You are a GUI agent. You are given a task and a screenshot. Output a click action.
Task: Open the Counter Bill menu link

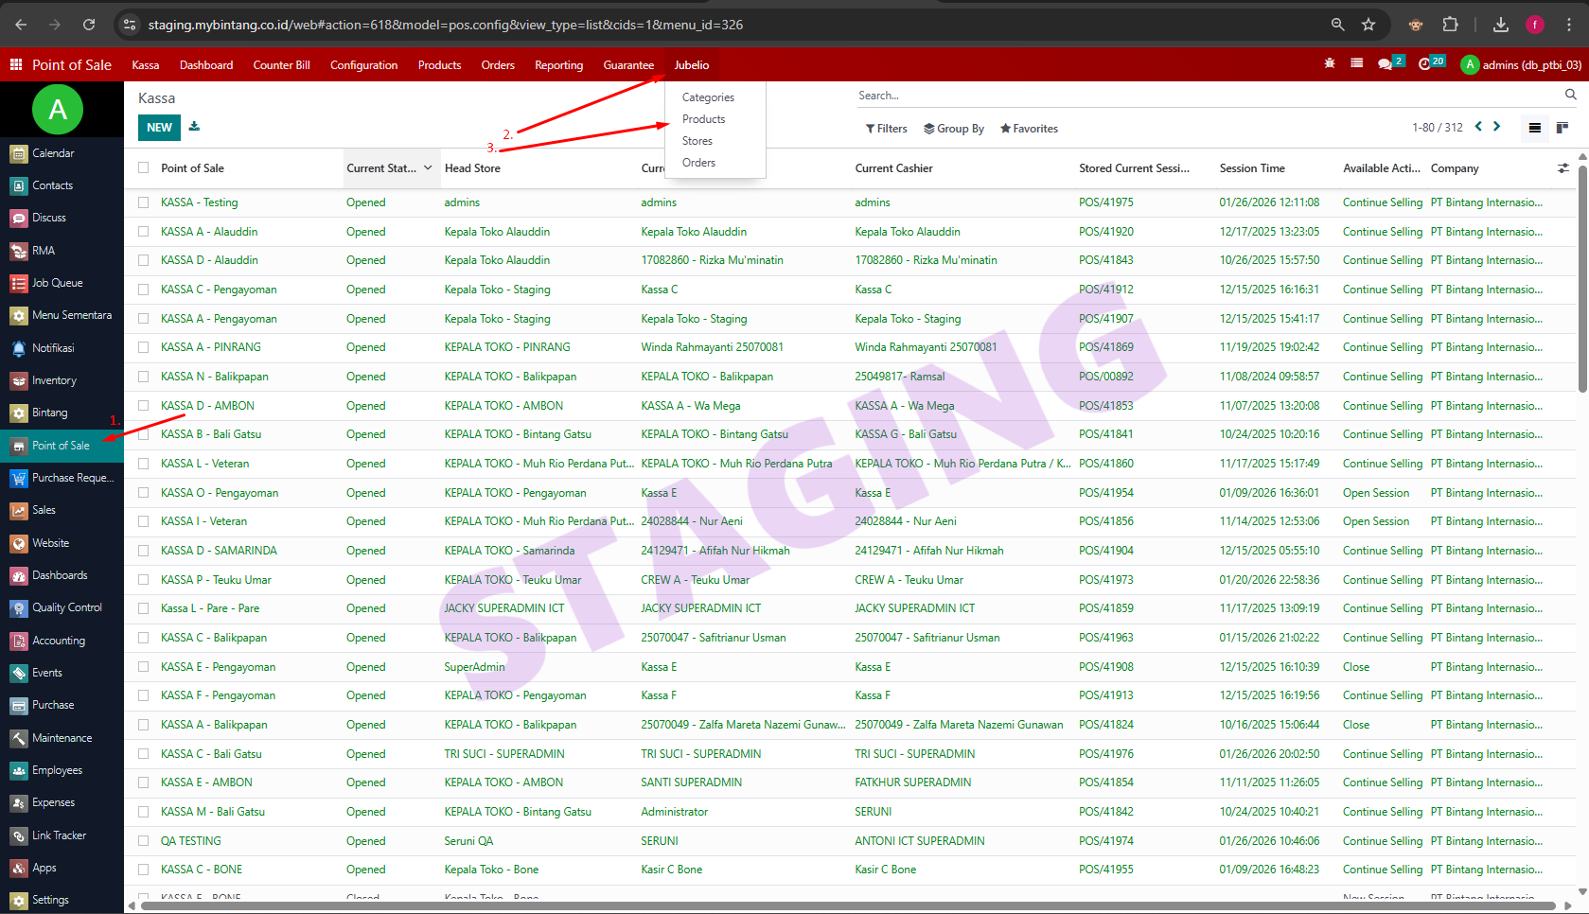tap(281, 65)
